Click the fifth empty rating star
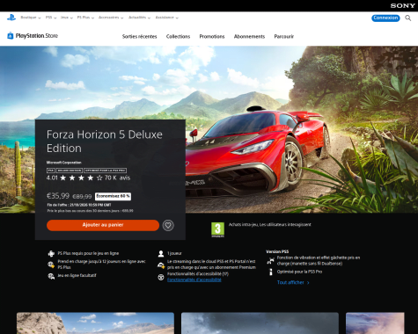The height and width of the screenshot is (334, 418). [99, 178]
